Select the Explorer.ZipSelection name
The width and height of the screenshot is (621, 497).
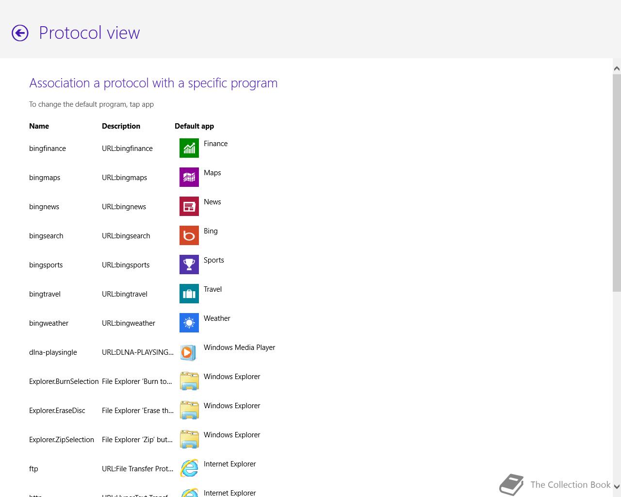point(62,440)
